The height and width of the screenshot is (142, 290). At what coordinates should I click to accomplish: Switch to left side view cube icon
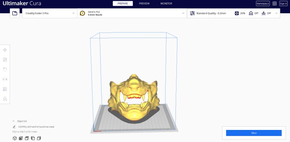(x=33, y=138)
